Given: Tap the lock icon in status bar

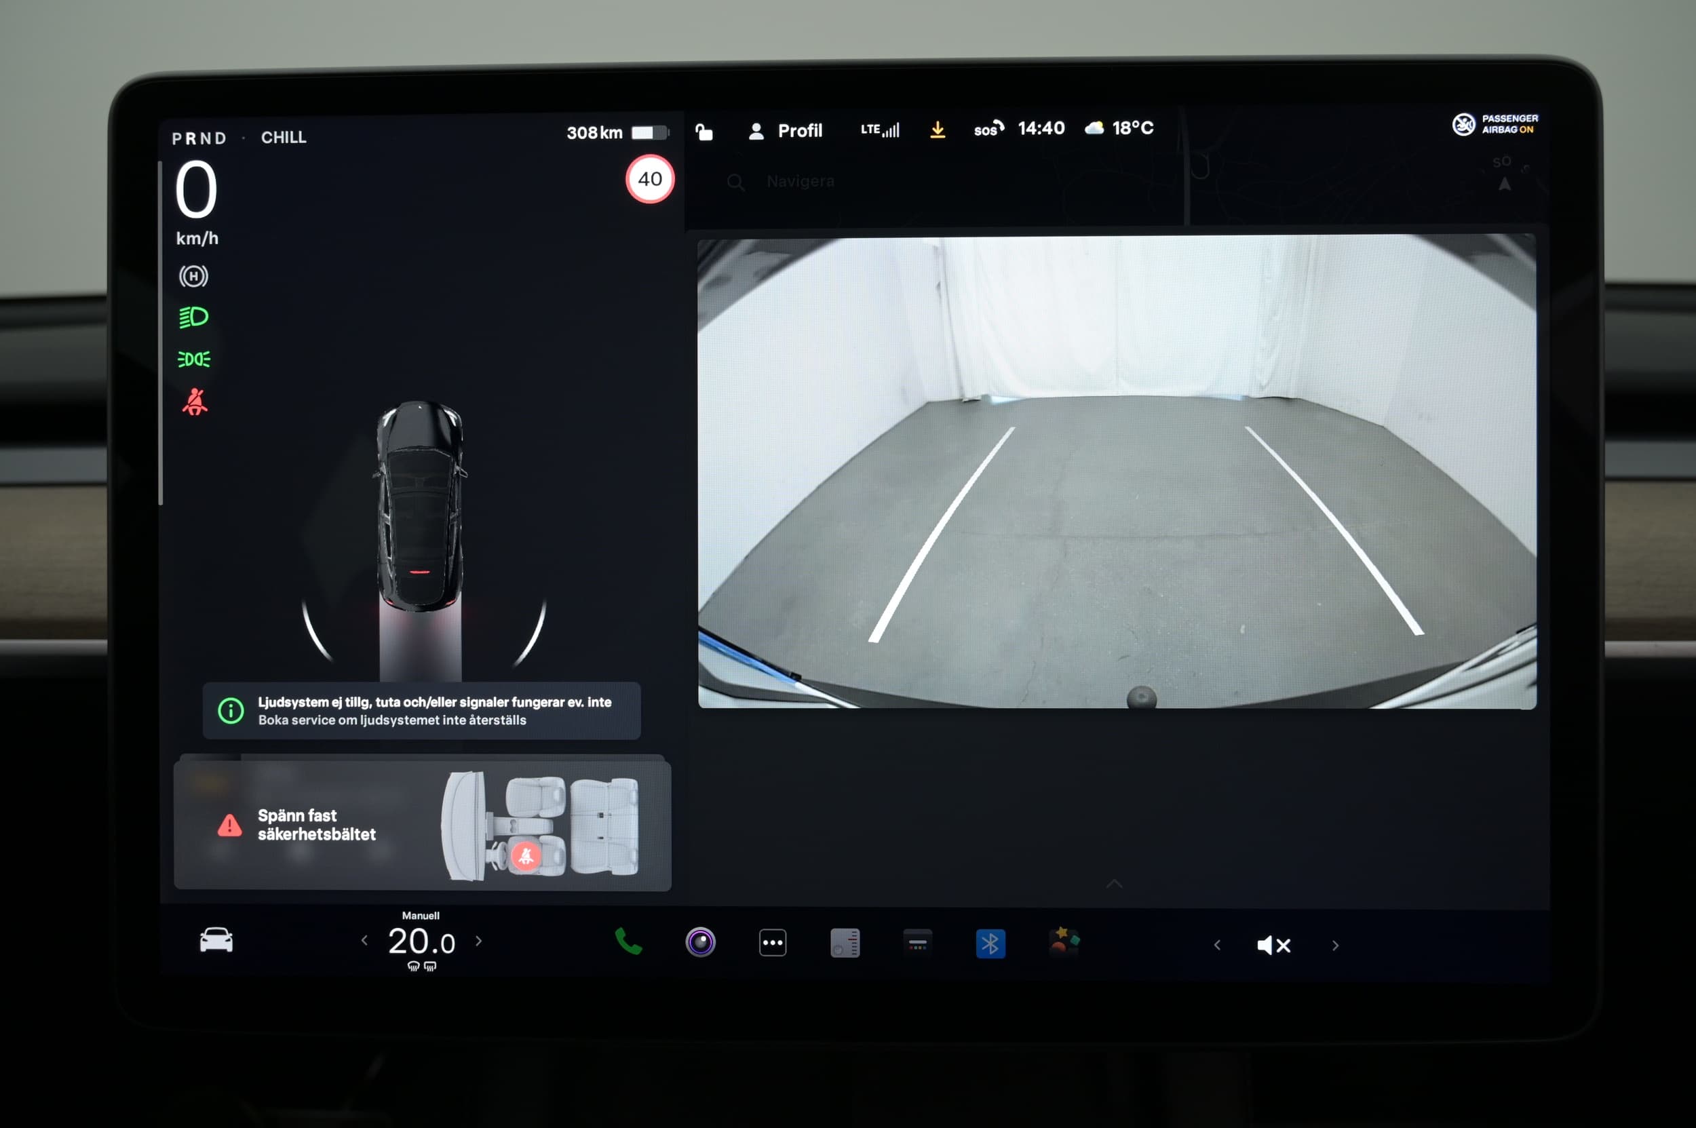Looking at the screenshot, I should pyautogui.click(x=704, y=132).
